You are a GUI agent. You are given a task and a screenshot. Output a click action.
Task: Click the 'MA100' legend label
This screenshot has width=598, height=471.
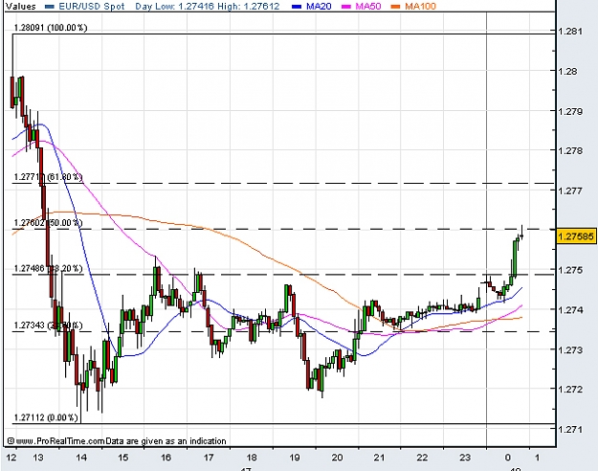(x=420, y=6)
